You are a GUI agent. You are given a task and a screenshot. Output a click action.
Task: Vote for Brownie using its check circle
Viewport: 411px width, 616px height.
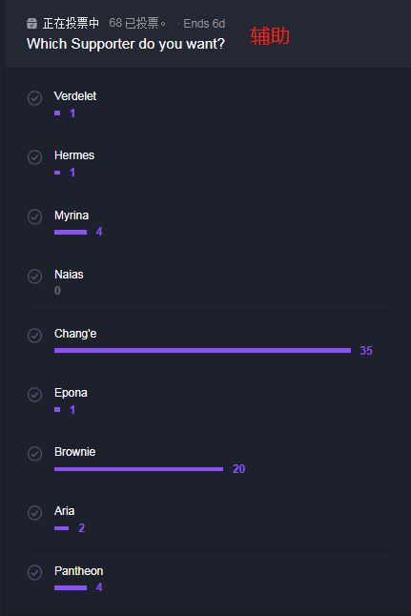(35, 453)
